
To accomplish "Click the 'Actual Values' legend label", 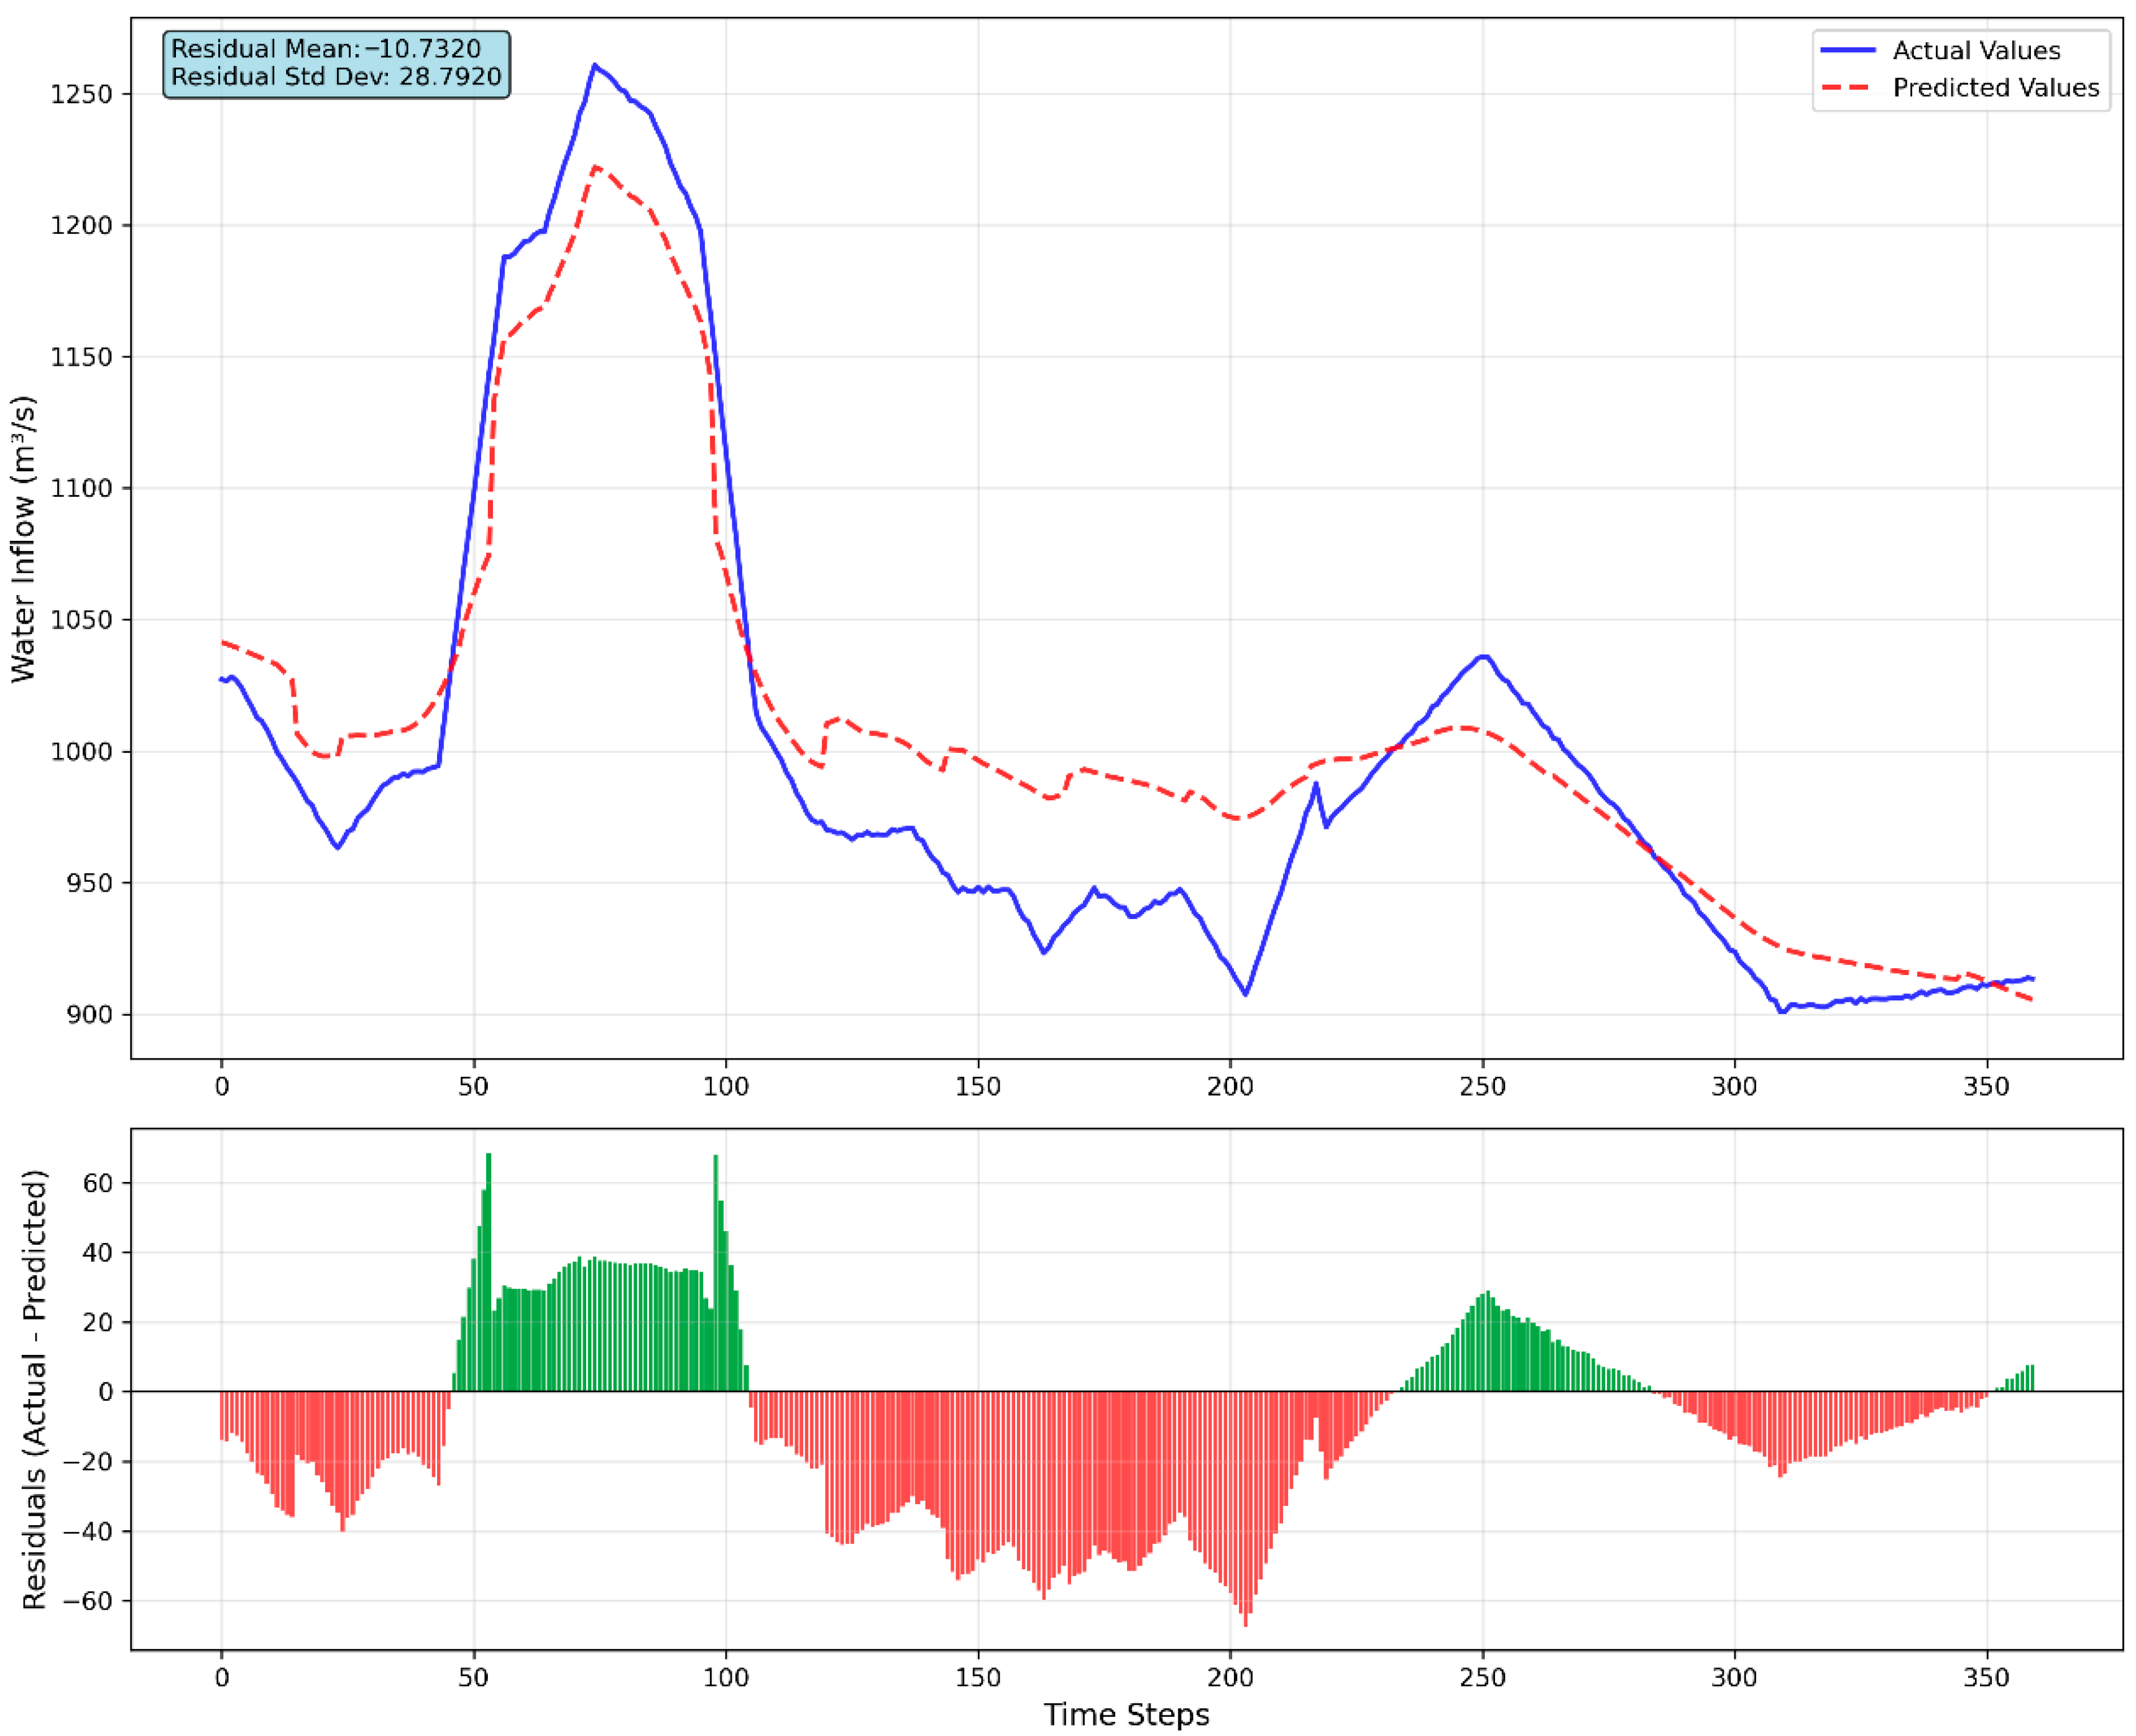I will (1976, 51).
